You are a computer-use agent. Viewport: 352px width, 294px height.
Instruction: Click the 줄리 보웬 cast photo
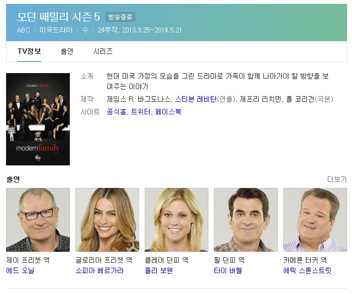[x=177, y=220]
